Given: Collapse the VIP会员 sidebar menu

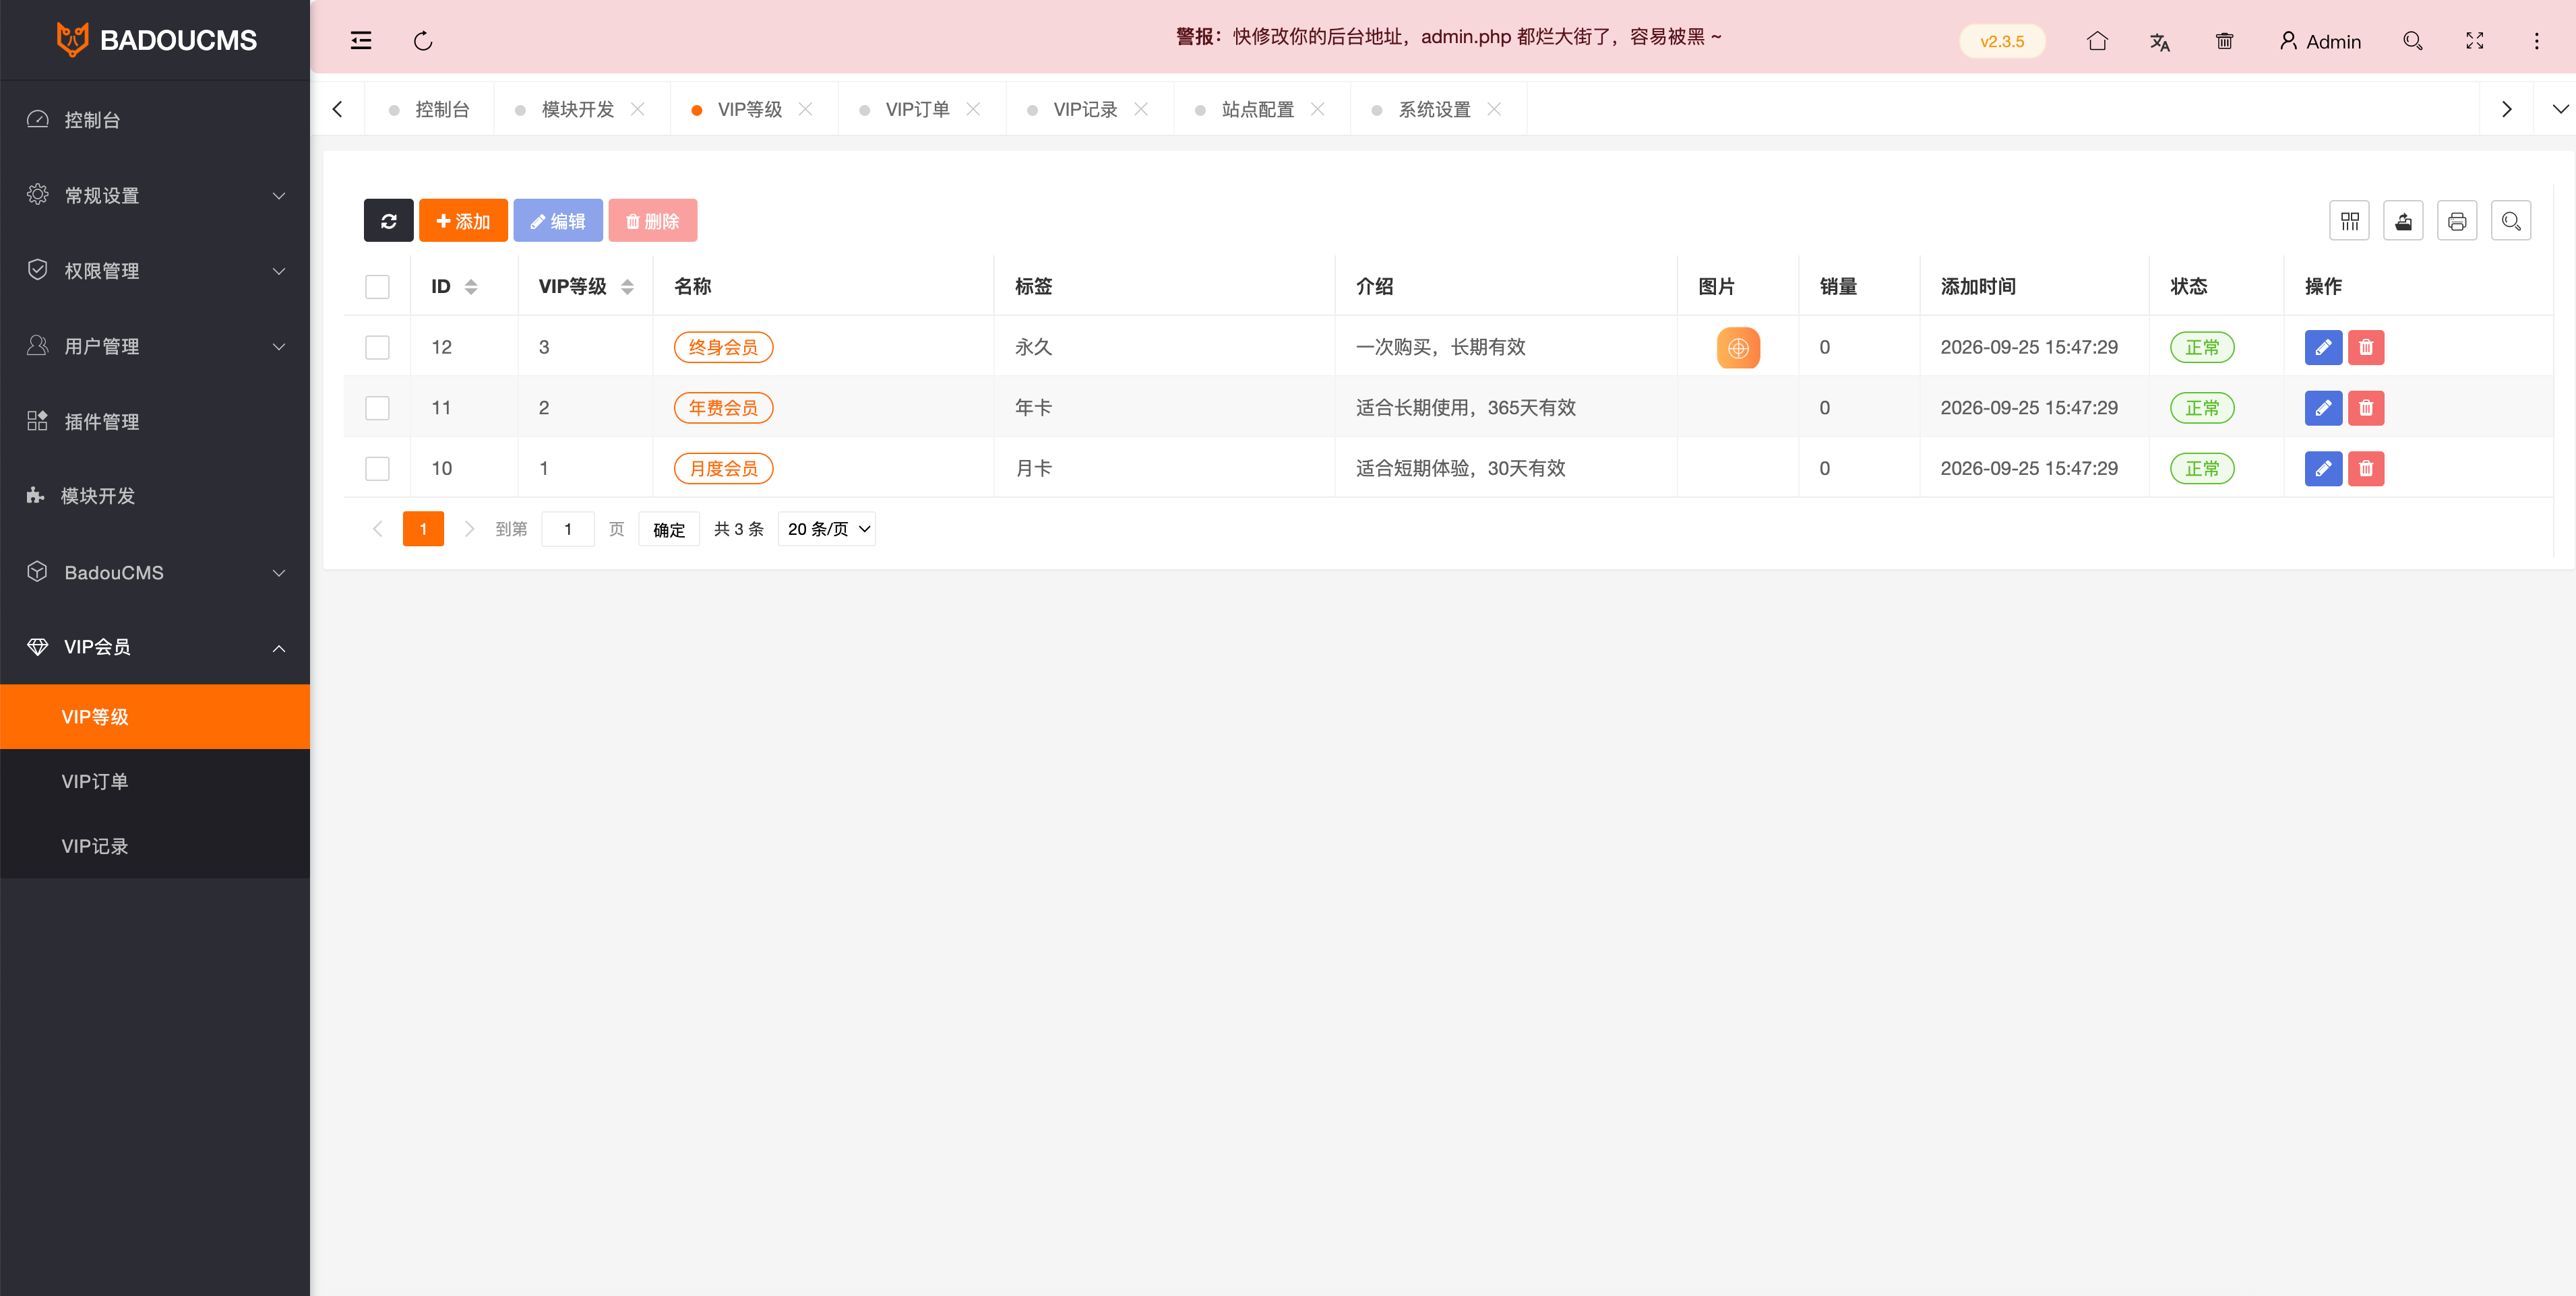Looking at the screenshot, I should (155, 647).
